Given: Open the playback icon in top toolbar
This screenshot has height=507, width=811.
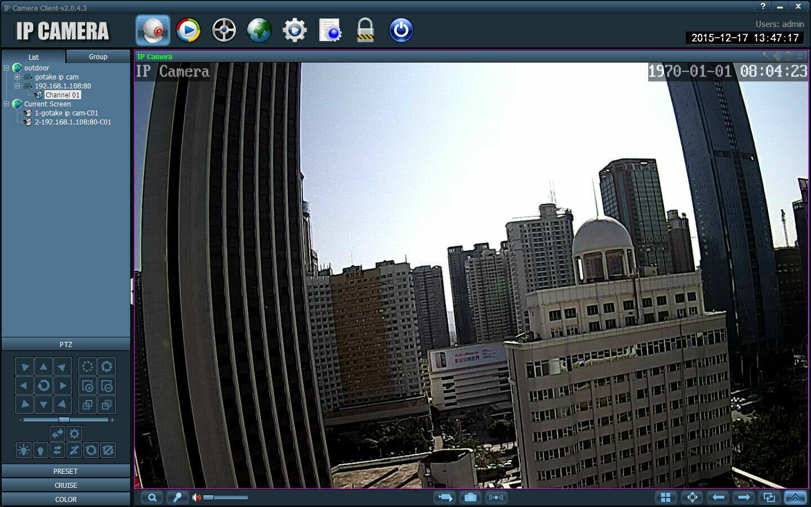Looking at the screenshot, I should point(188,30).
